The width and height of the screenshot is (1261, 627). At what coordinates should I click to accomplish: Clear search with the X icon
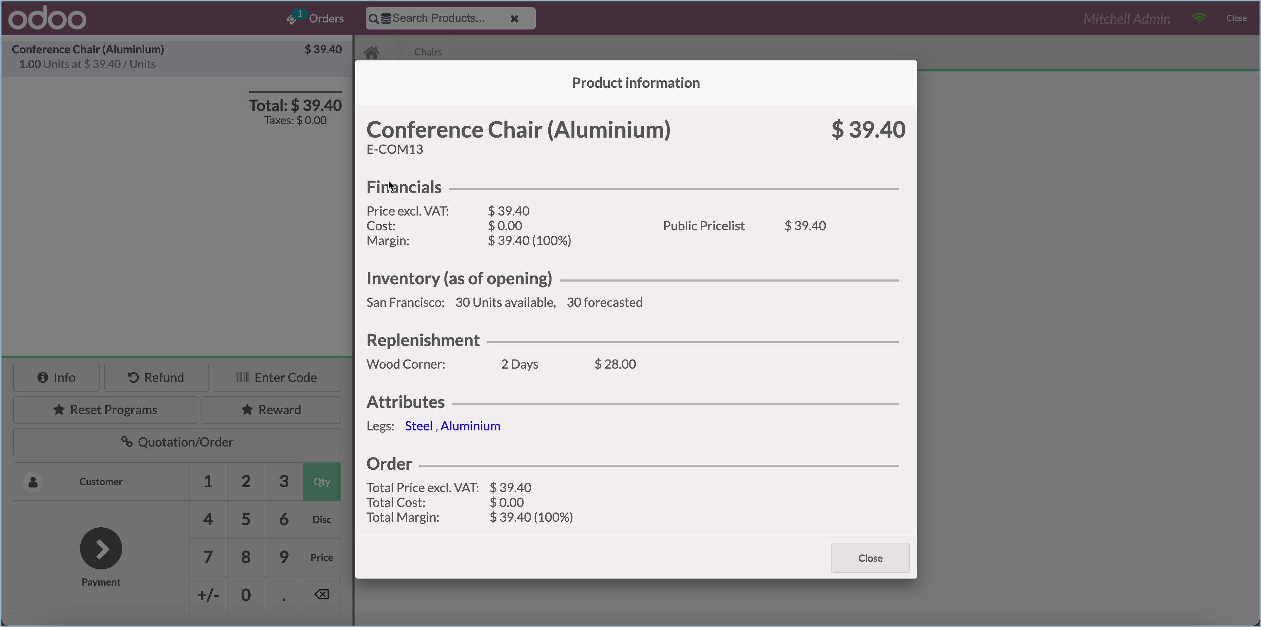point(514,19)
